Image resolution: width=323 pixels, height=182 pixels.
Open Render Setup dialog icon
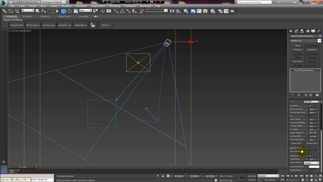pos(220,11)
